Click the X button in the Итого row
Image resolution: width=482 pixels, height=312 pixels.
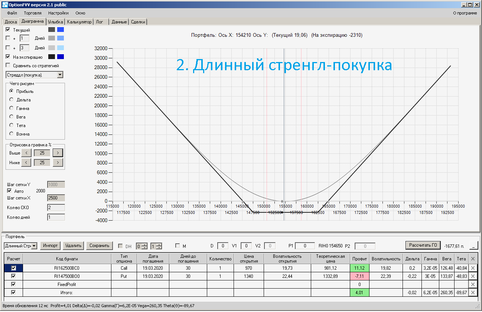[473, 292]
